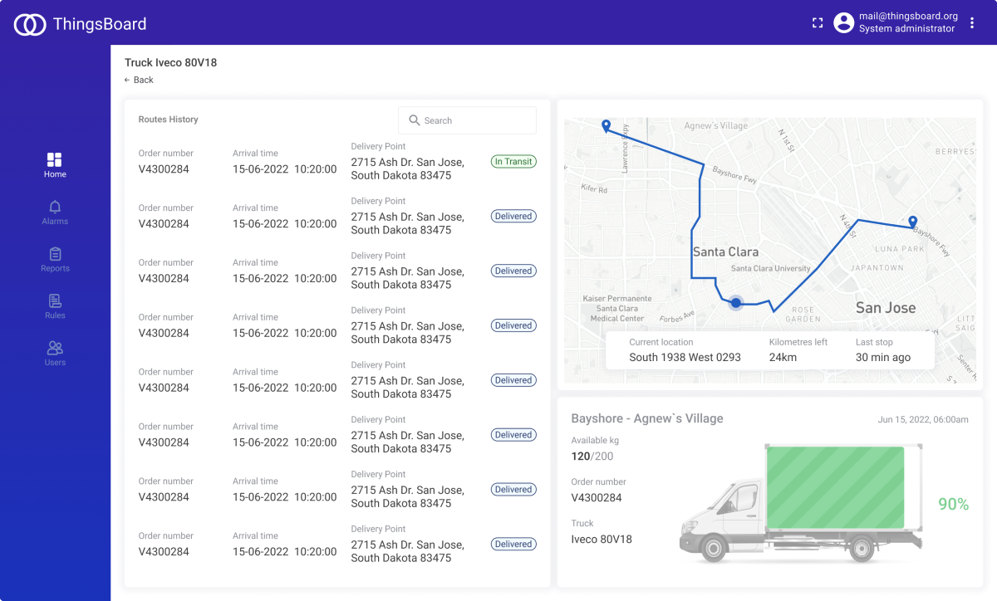Focus the Routes History search field
Image resolution: width=997 pixels, height=601 pixels.
point(467,120)
